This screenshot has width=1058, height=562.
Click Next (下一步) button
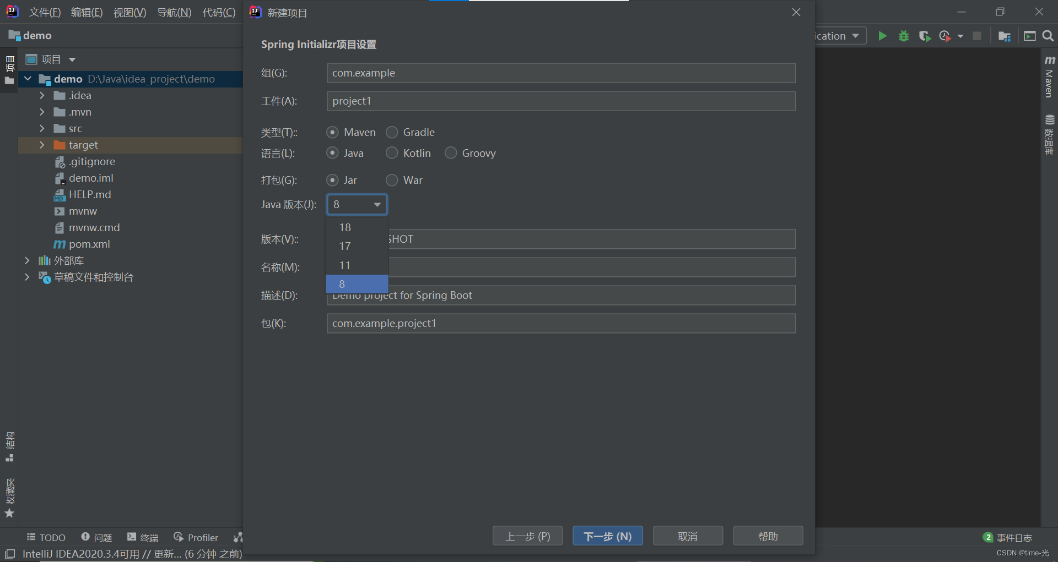[607, 536]
